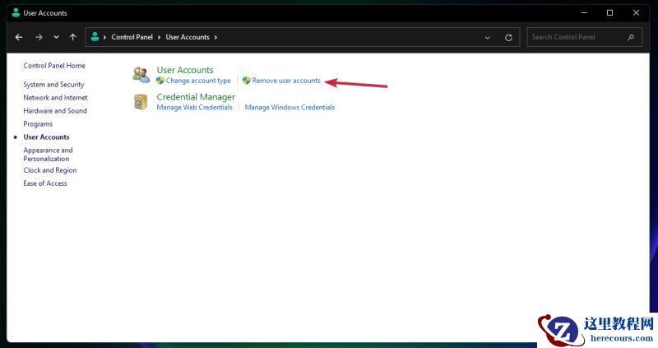The width and height of the screenshot is (658, 348).
Task: Click Manage Windows Credentials link
Action: [290, 108]
